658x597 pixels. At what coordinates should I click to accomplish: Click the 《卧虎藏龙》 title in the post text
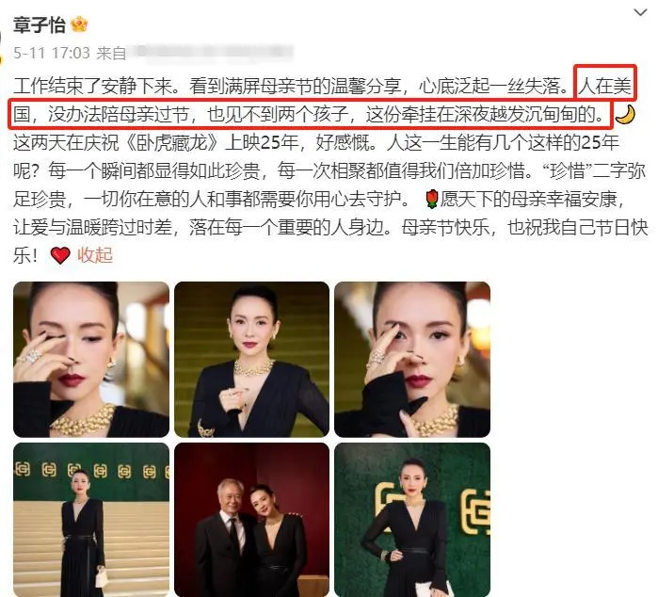pyautogui.click(x=173, y=143)
